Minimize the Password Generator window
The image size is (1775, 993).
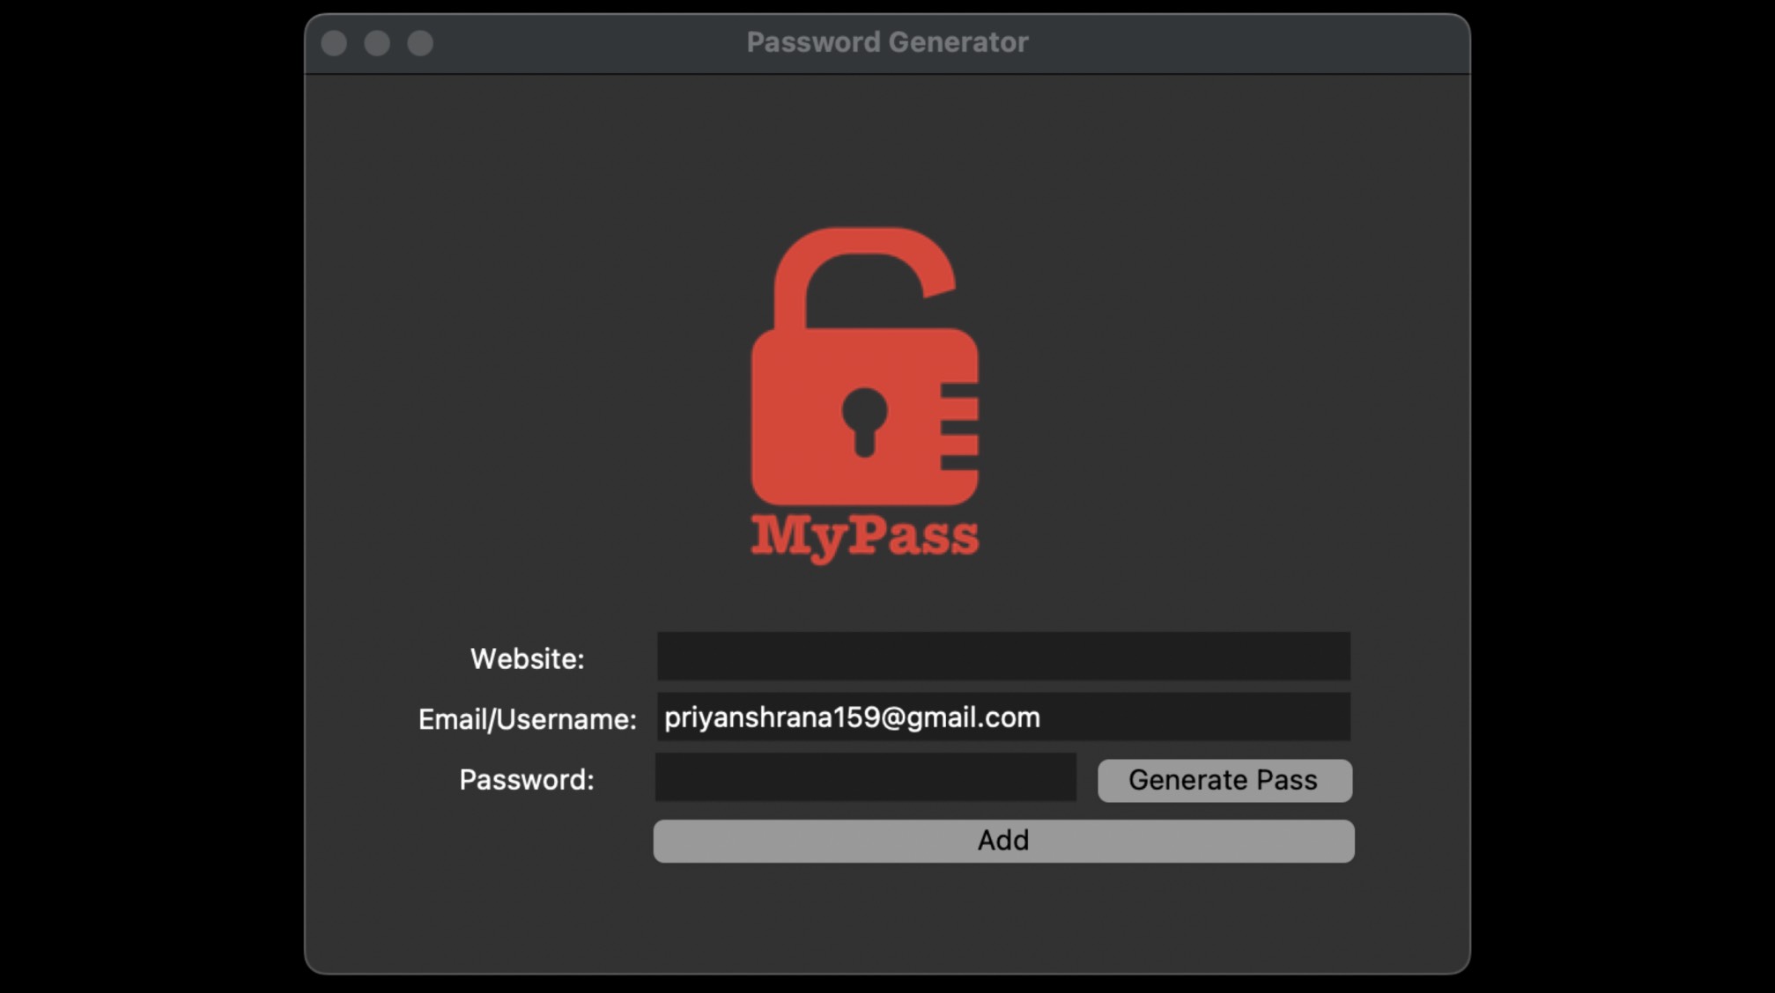coord(377,43)
